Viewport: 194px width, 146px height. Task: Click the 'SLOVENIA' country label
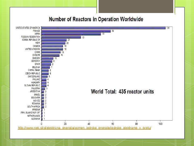pyautogui.click(x=36, y=119)
